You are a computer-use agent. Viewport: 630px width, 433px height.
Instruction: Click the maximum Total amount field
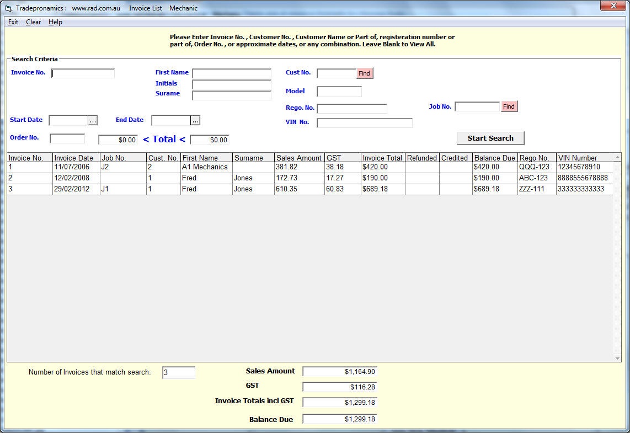tap(210, 140)
